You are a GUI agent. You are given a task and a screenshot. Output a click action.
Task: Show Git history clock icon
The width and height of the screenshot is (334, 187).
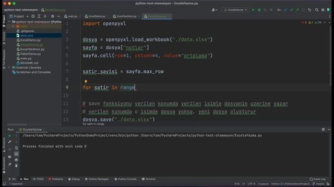tap(303, 10)
